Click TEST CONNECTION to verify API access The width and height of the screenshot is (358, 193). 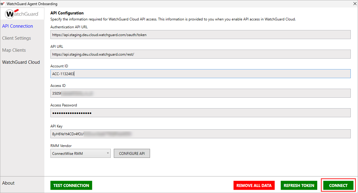(71, 185)
